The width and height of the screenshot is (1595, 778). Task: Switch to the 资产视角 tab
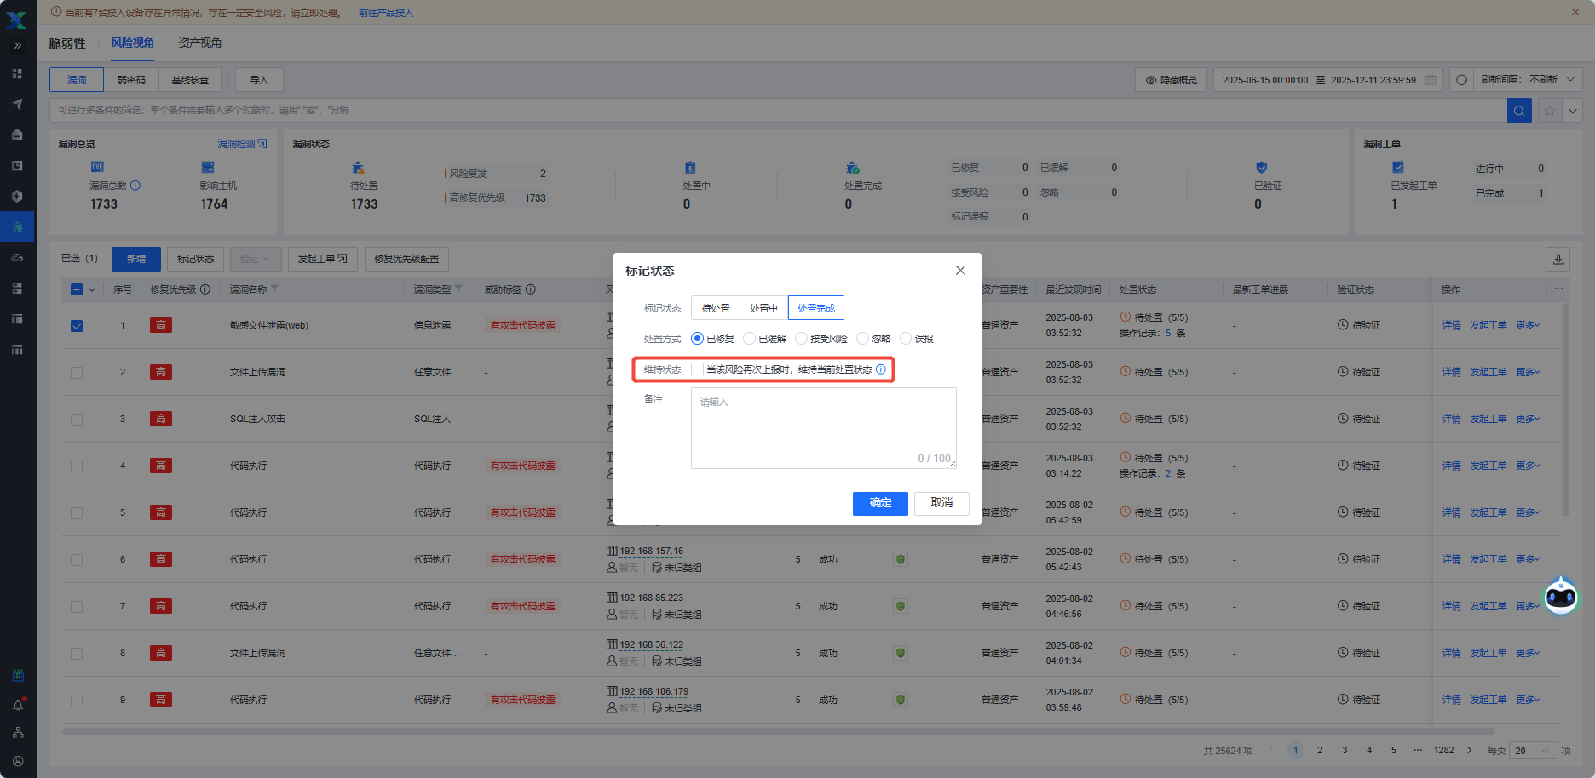199,43
